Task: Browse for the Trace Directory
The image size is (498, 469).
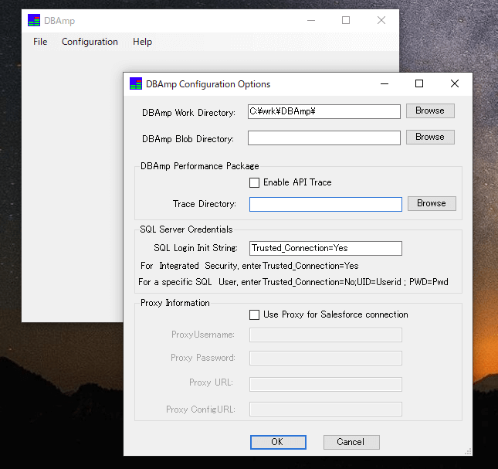Action: (x=432, y=203)
